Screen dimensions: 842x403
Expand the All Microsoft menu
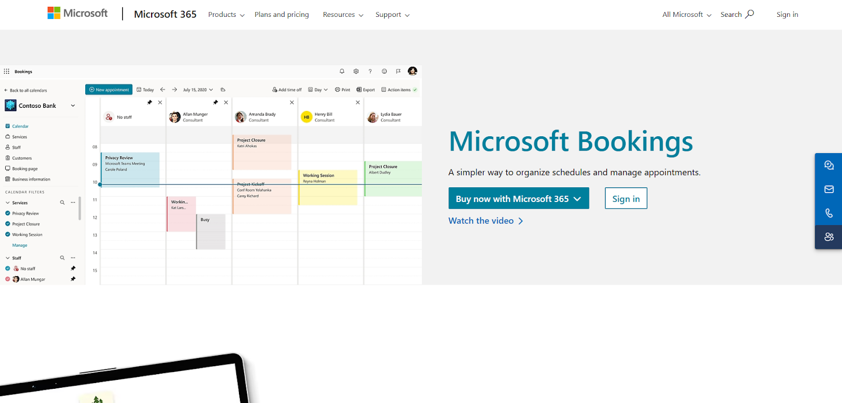coord(687,15)
